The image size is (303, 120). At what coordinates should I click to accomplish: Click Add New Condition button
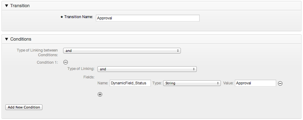[24, 107]
